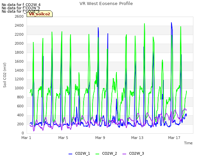
Task: Click the 1400 y-axis tick label
Action: point(19,70)
